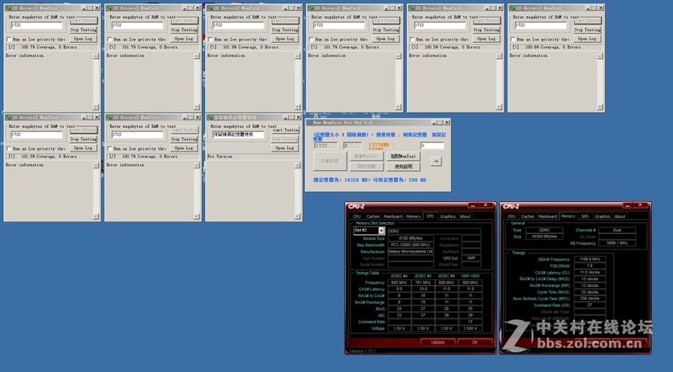Click 'Pro Version' status text in MemTest window

pyautogui.click(x=220, y=157)
